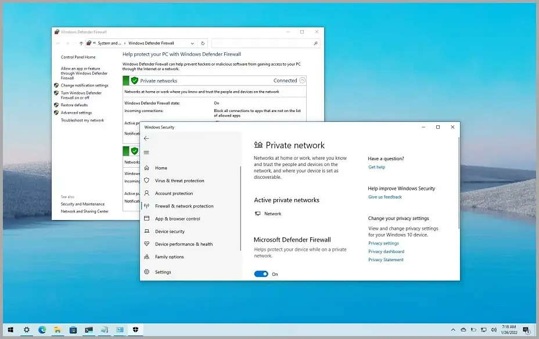Click the taskbar clock showing 7:18 AM
The width and height of the screenshot is (539, 339).
(509, 330)
